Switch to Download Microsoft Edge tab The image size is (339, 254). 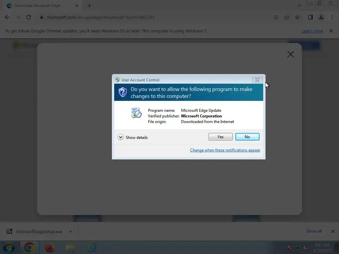(x=37, y=6)
